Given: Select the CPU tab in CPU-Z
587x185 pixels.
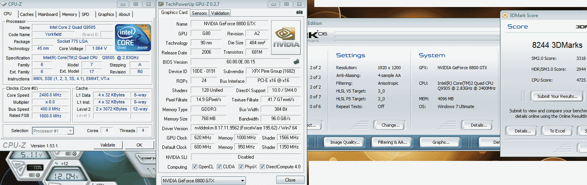Looking at the screenshot, I should 8,14.
